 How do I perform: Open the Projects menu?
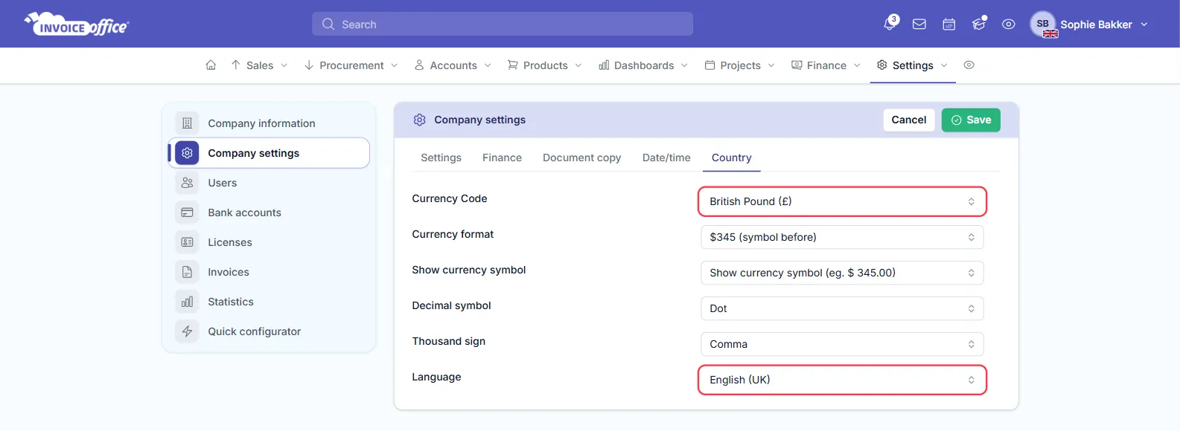coord(740,65)
